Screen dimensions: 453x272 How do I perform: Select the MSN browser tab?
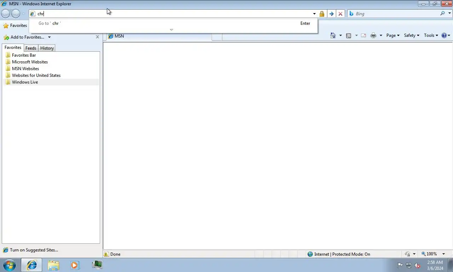159,36
